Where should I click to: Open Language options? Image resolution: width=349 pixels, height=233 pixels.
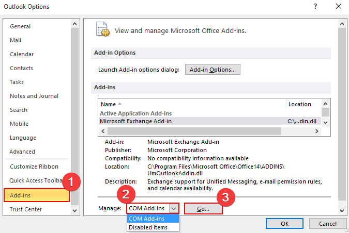pyautogui.click(x=23, y=138)
